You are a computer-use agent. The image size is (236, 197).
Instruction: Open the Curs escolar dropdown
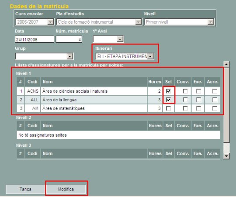click(51, 22)
